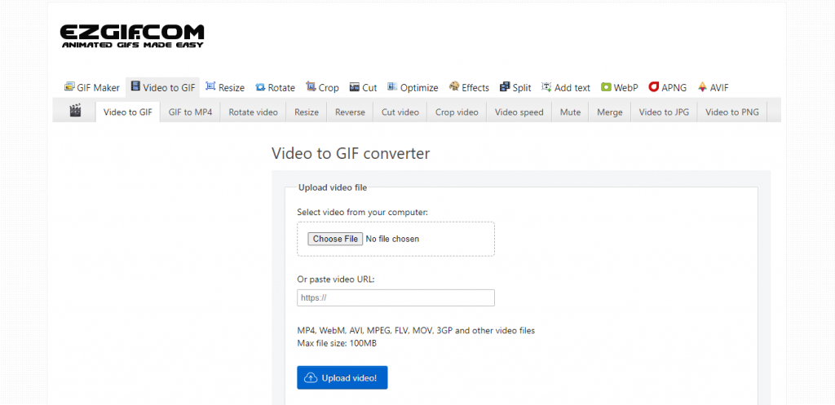Click the Crop tool icon

click(311, 86)
